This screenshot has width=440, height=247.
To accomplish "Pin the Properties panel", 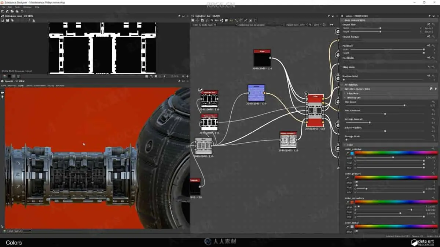I will tap(430, 16).
